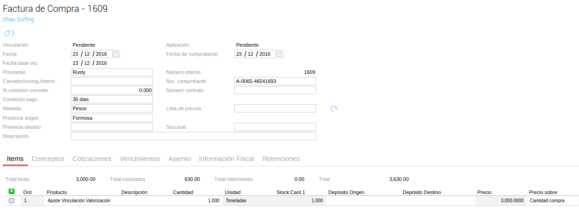Go to the información Fiscal tab

click(x=227, y=159)
